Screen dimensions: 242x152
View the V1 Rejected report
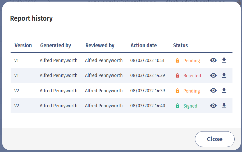[213, 75]
